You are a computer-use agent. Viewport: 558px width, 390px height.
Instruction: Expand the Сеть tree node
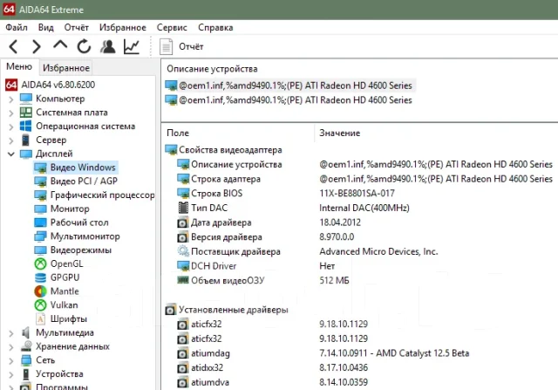pyautogui.click(x=11, y=361)
